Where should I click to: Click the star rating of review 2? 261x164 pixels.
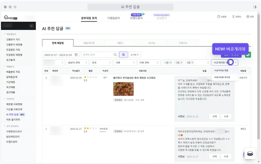[x=90, y=77]
